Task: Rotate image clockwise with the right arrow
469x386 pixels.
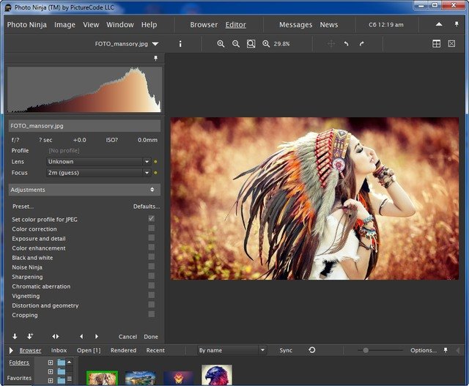Action: [361, 44]
